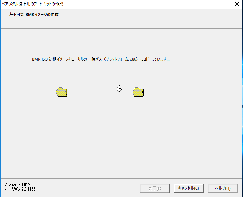The width and height of the screenshot is (243, 197).
Task: Click the Arcserve UDP product label
Action: (17, 185)
